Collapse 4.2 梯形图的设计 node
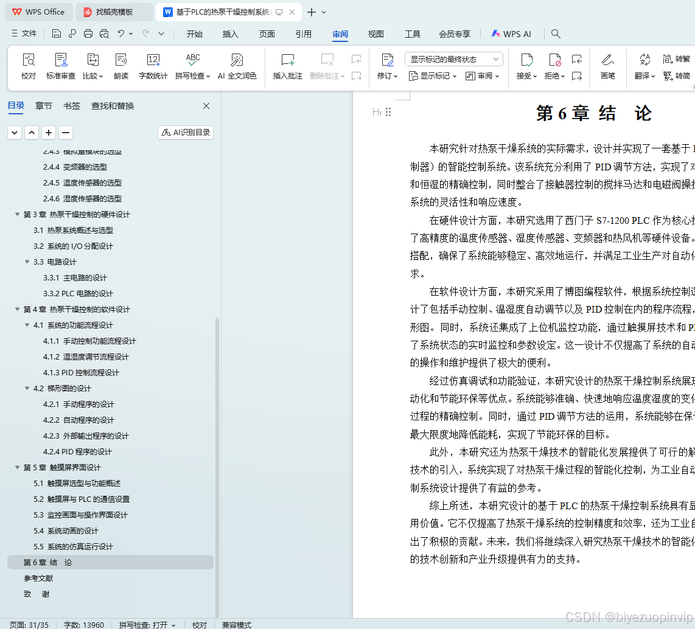Viewport: 695px width, 629px height. [27, 389]
